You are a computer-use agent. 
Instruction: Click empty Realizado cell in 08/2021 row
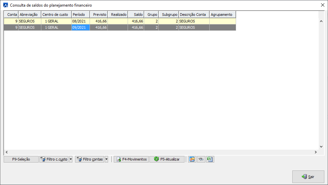118,21
